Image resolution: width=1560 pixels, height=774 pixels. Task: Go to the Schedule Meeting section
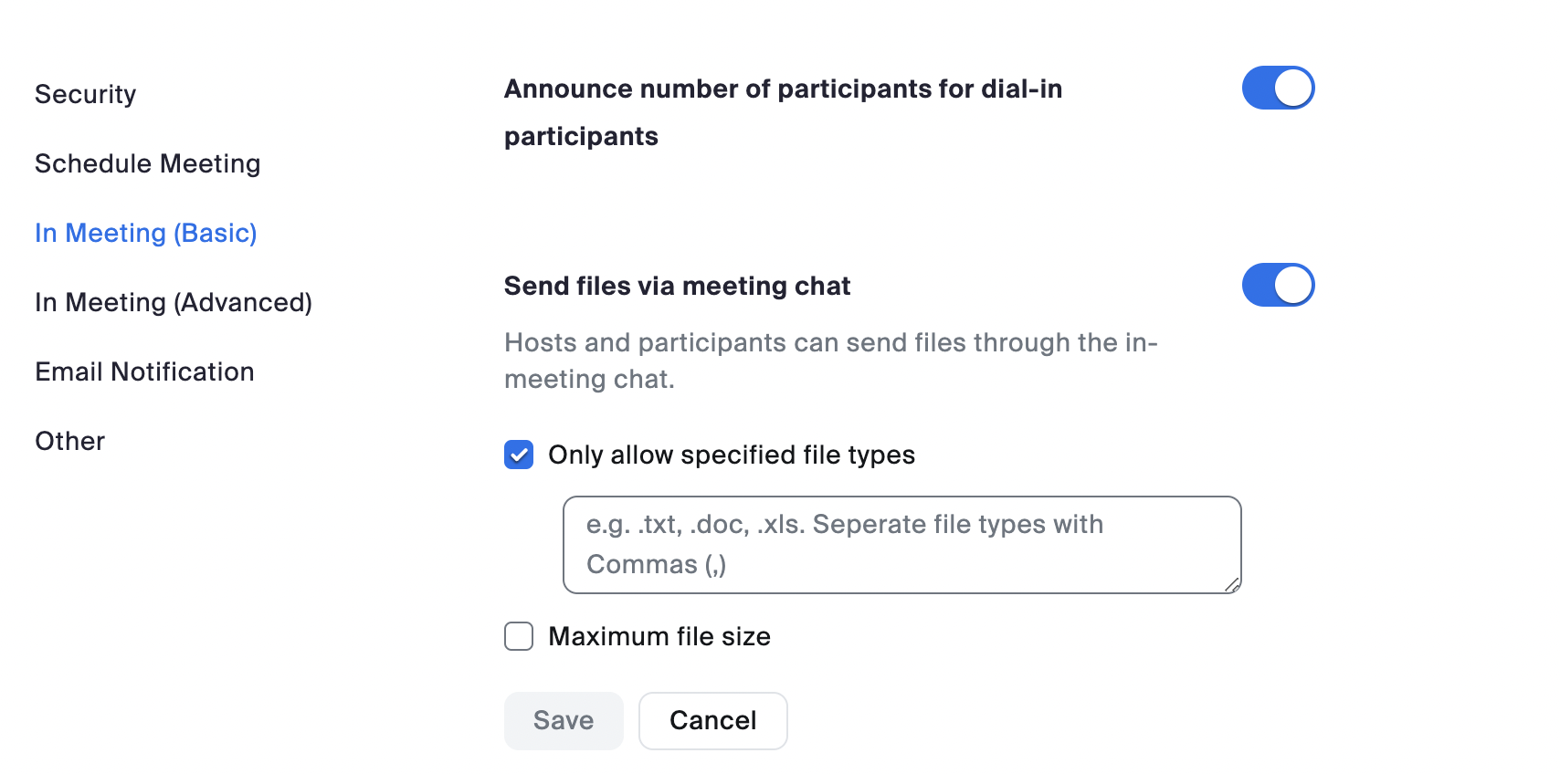tap(148, 163)
